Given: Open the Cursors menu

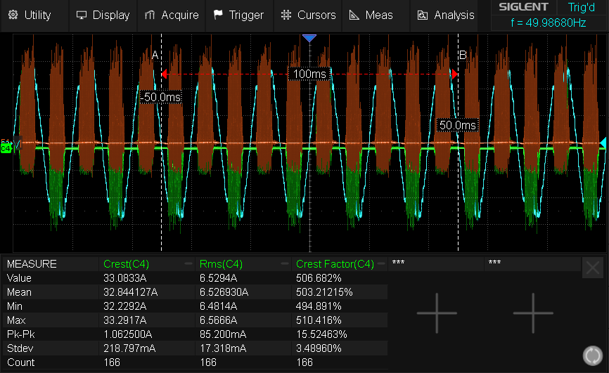Looking at the screenshot, I should [x=308, y=15].
